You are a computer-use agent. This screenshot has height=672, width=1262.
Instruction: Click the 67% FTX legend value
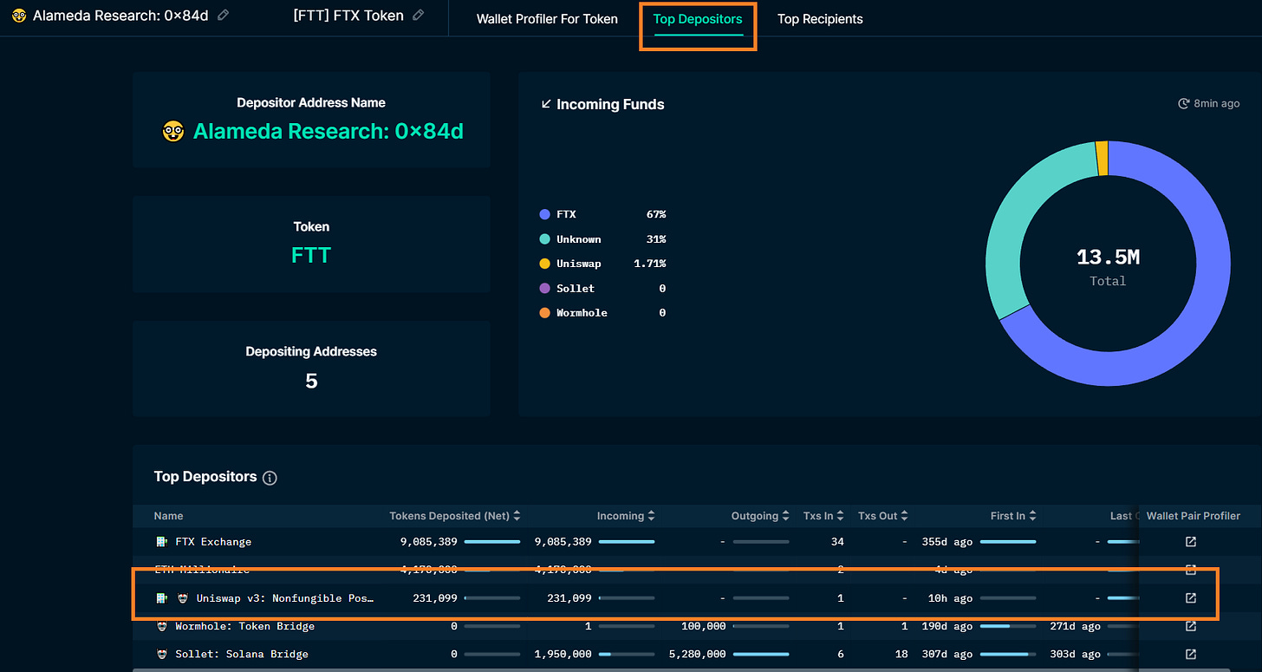click(655, 214)
